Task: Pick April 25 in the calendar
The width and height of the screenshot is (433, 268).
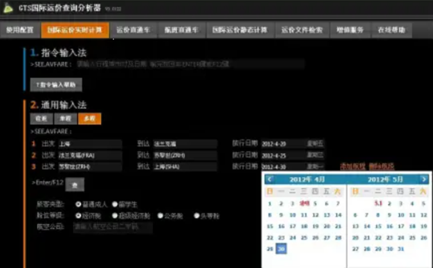Action: pyautogui.click(x=304, y=237)
